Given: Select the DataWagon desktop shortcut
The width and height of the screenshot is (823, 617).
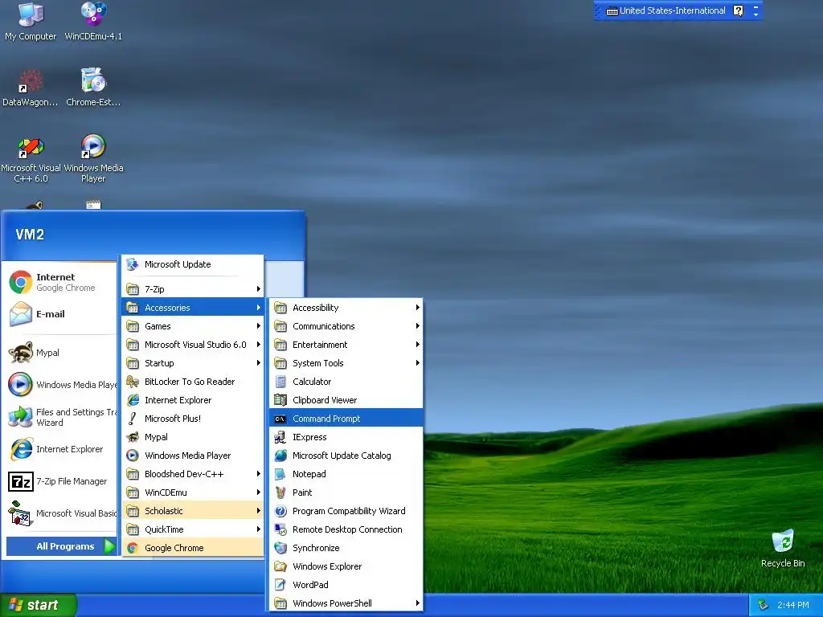Looking at the screenshot, I should click(x=31, y=88).
